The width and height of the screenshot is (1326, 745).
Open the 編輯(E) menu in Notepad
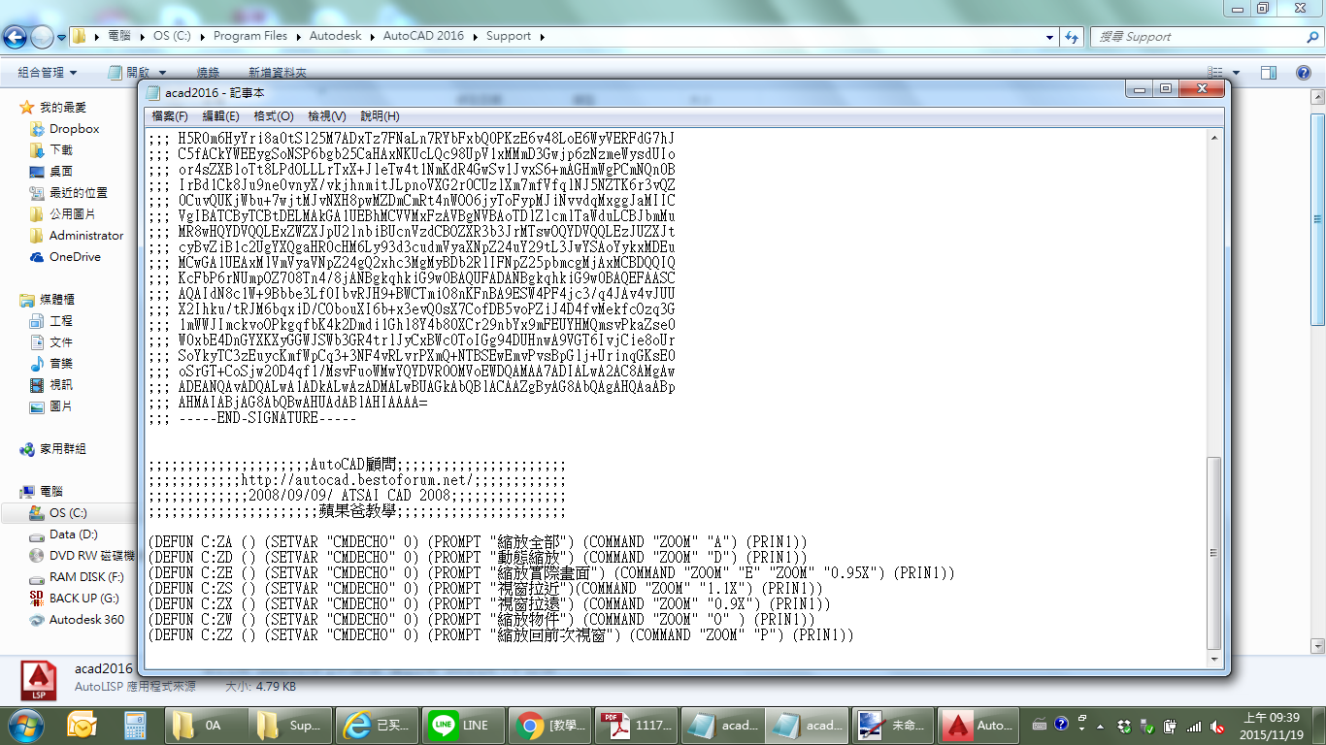click(x=220, y=115)
